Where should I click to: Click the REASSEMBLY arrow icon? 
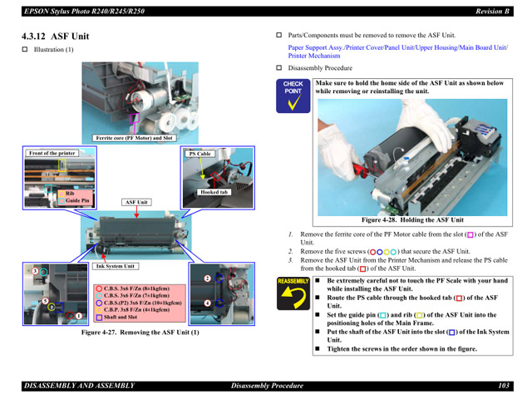click(293, 293)
